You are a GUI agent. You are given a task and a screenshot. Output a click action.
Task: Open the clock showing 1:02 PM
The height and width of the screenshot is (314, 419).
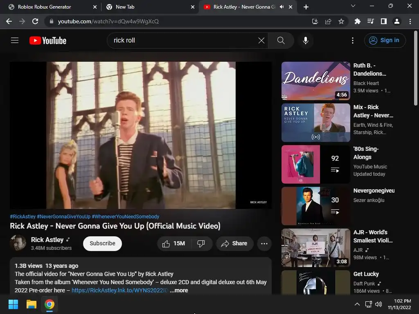(399, 304)
